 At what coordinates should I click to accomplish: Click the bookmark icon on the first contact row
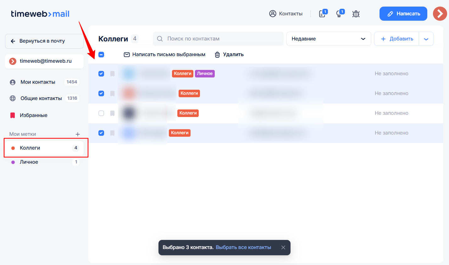(x=112, y=74)
